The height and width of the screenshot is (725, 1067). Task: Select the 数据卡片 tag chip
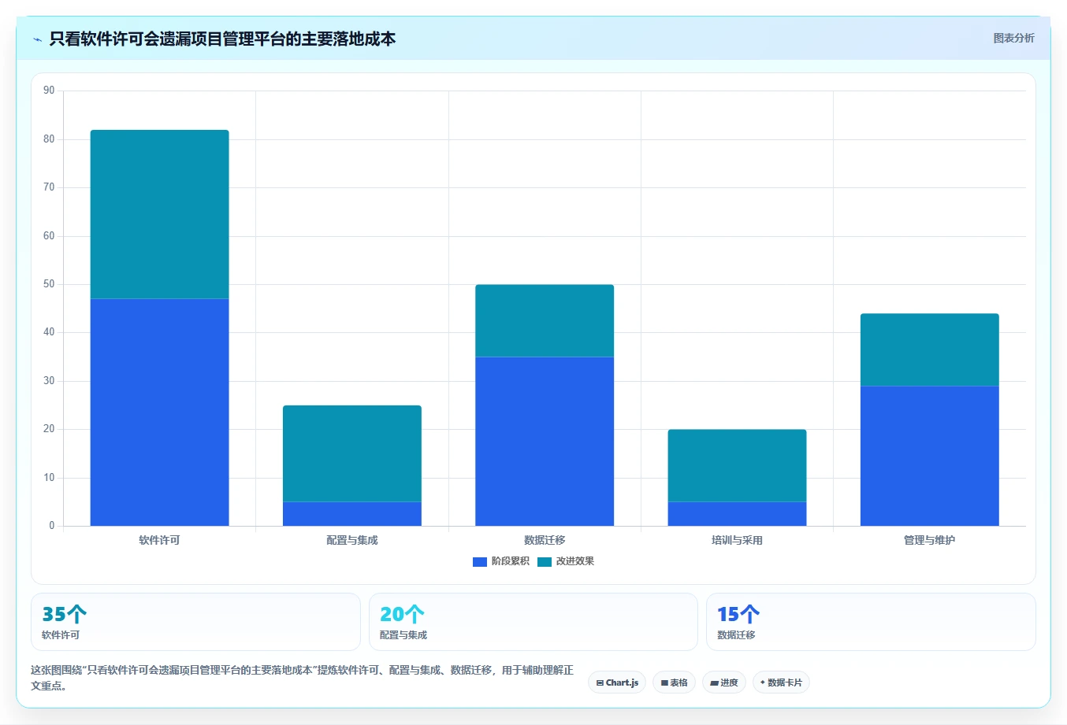781,682
